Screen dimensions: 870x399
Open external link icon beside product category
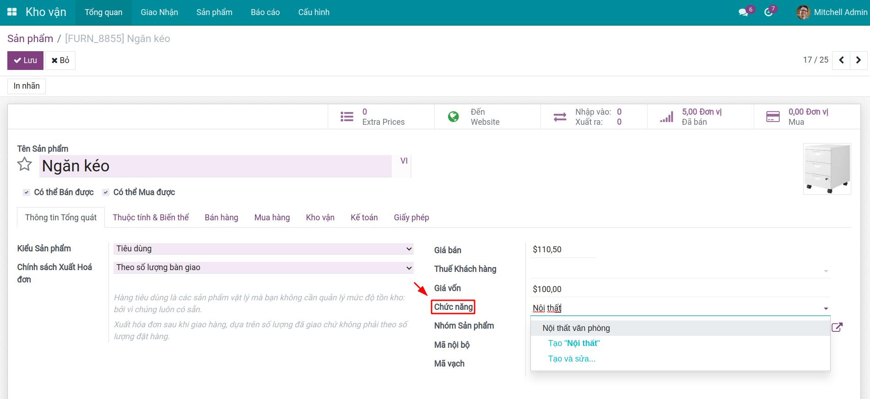tap(837, 327)
